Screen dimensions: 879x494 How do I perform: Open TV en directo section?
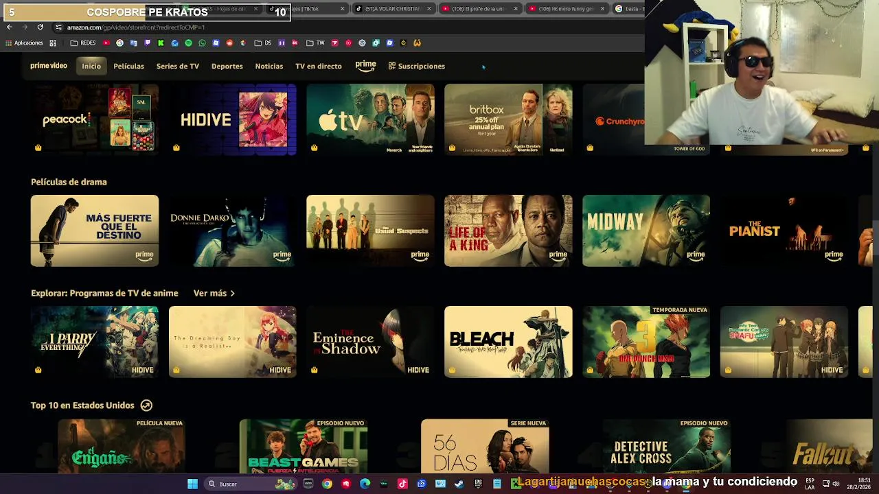tap(319, 66)
